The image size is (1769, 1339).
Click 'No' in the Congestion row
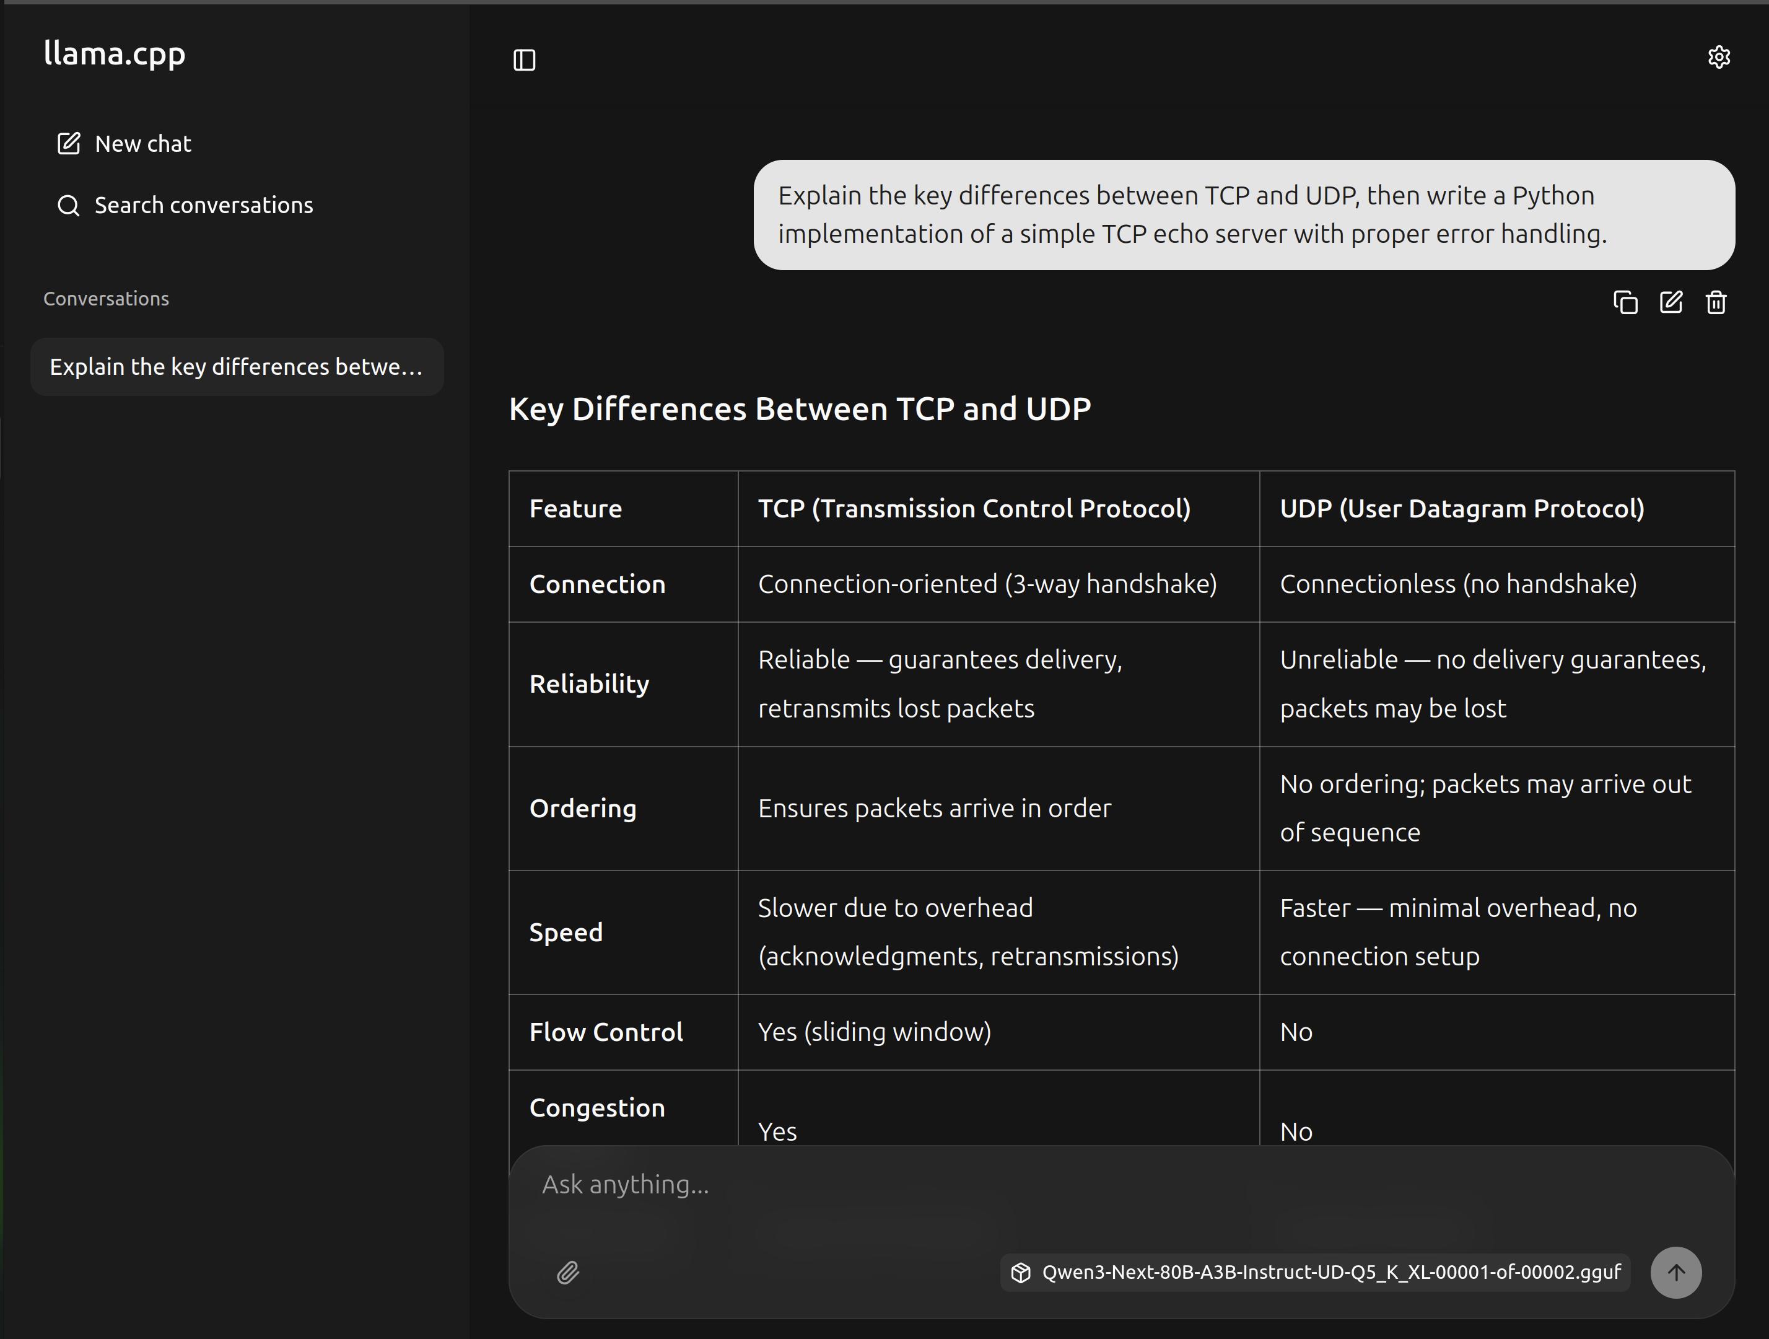point(1296,1132)
